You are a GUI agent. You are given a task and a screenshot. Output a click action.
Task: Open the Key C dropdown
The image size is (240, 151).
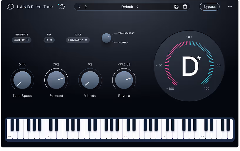tap(49, 40)
